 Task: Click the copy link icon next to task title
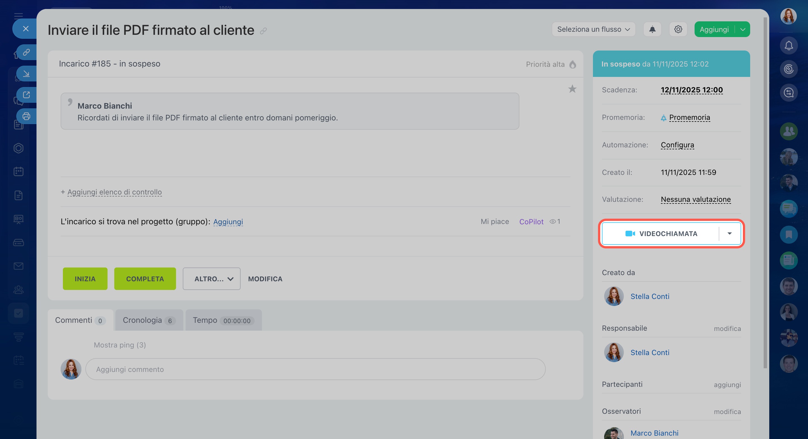263,31
